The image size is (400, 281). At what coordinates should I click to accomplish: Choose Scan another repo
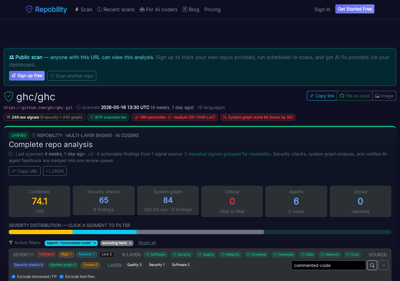tap(72, 76)
